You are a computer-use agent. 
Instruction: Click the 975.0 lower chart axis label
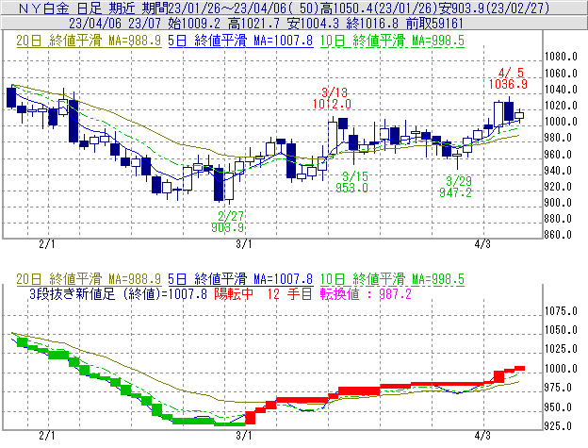(558, 388)
